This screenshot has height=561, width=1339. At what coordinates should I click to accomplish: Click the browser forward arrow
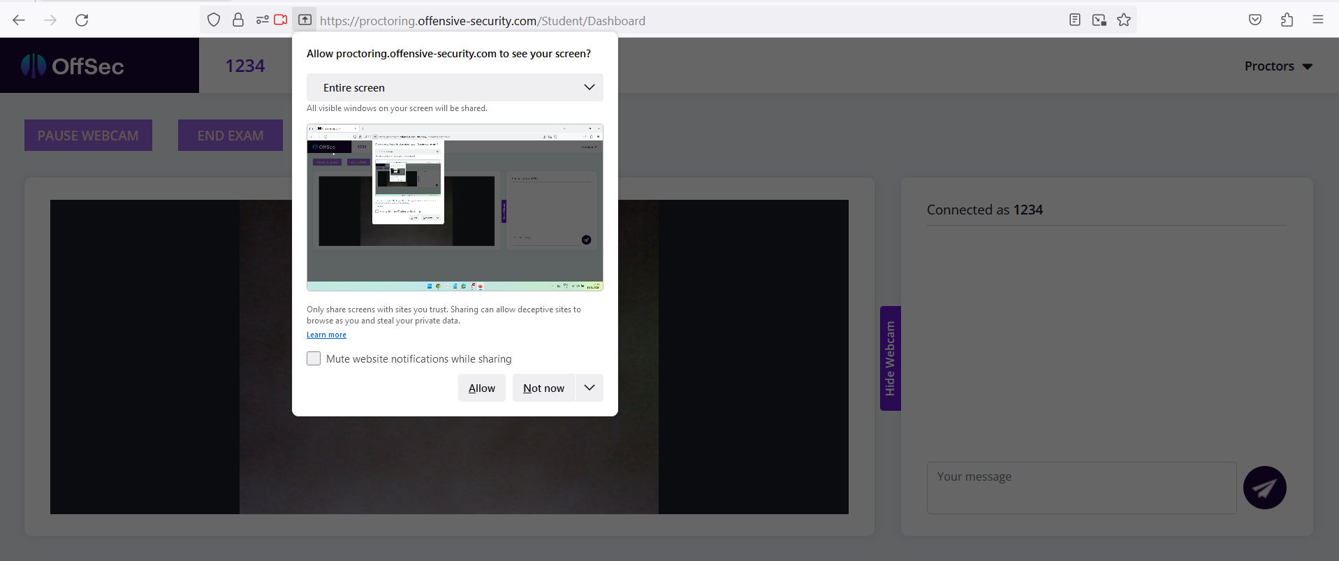tap(50, 20)
